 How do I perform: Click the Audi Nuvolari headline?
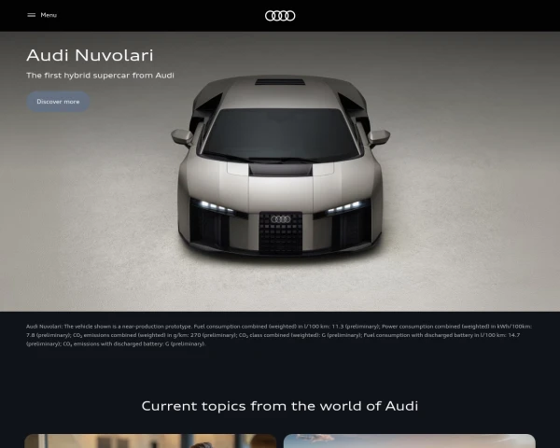pos(90,55)
